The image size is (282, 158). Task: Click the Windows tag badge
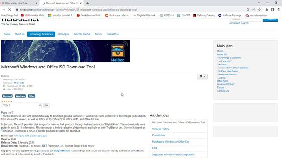coord(20,96)
